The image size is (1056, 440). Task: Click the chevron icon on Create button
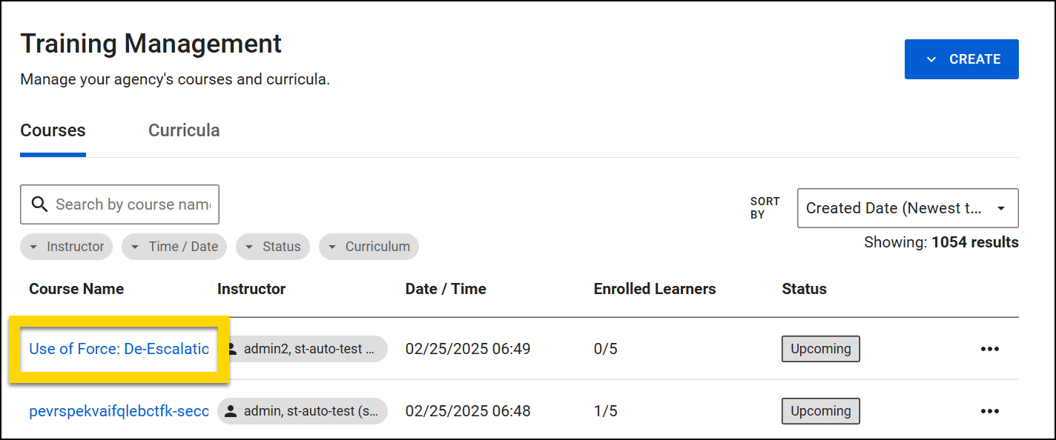931,59
